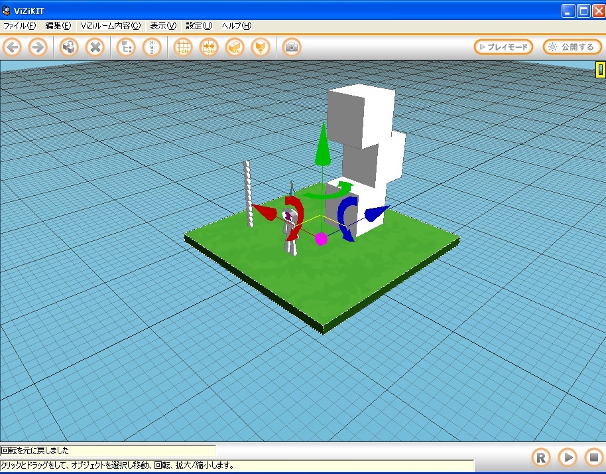Toggle the object box ON button
The height and width of the screenshot is (474, 606).
coord(235,47)
